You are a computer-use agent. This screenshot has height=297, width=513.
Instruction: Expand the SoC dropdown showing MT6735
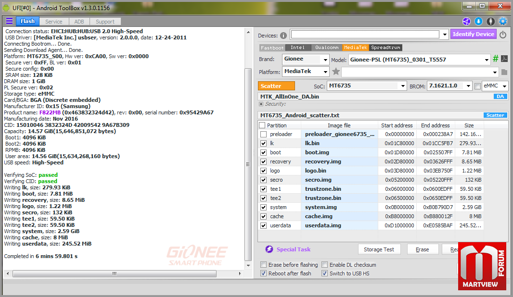(x=367, y=86)
